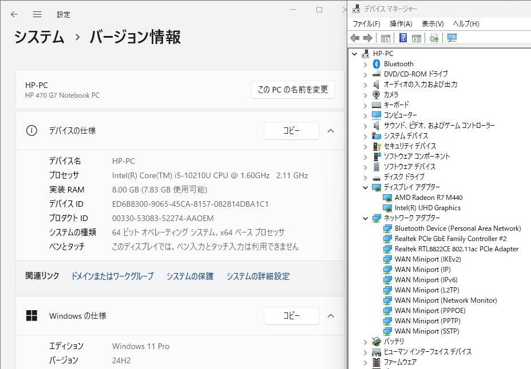The image size is (531, 369).
Task: Select WAN Miniport (IKEv2)
Action: click(x=427, y=259)
